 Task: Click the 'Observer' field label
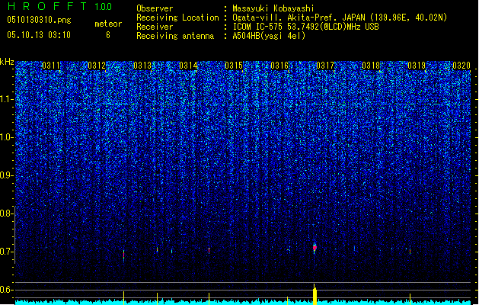(x=155, y=8)
